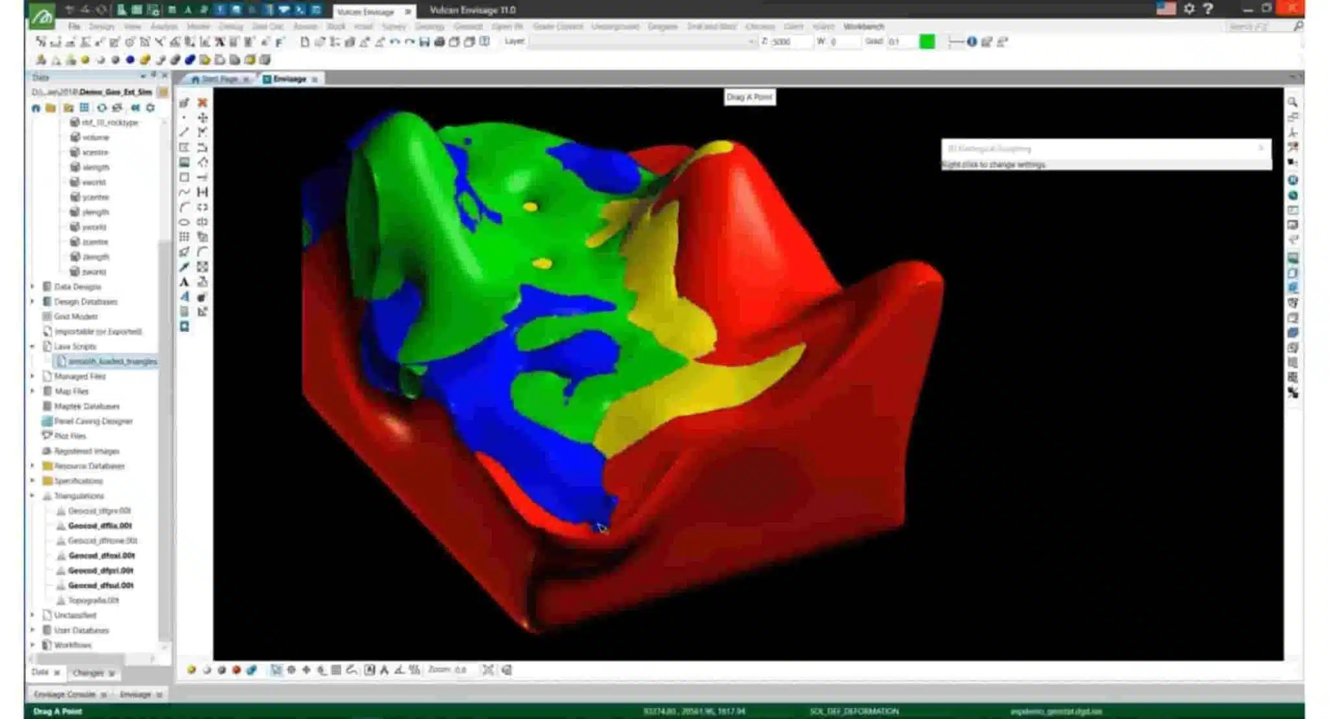1329x719 pixels.
Task: Expand the Workflows tree node
Action: [x=32, y=645]
